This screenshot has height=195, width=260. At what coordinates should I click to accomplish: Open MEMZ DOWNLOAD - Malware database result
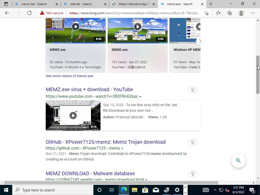90,173
